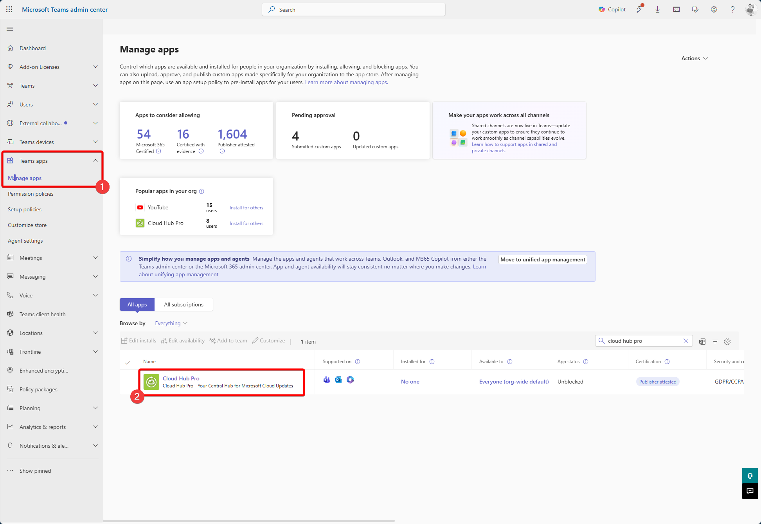Open Learn more about managing apps link
The width and height of the screenshot is (761, 524).
(346, 82)
